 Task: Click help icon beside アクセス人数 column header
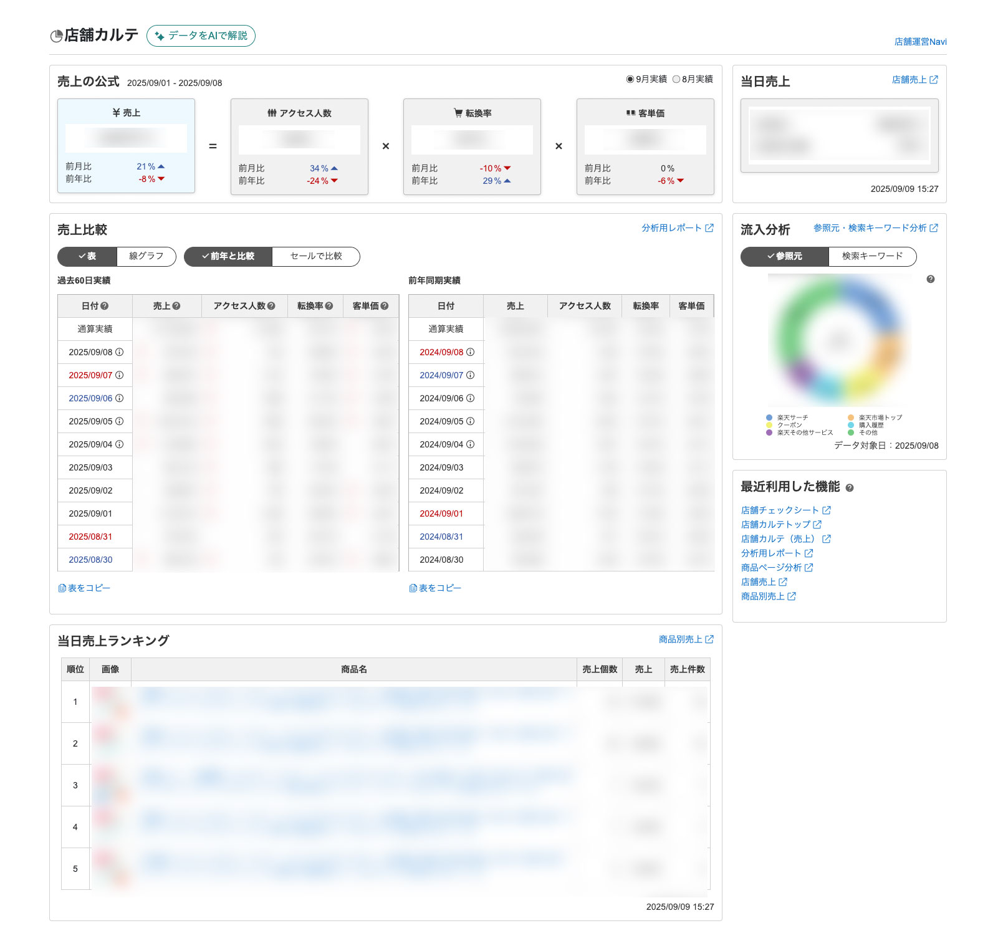[271, 306]
